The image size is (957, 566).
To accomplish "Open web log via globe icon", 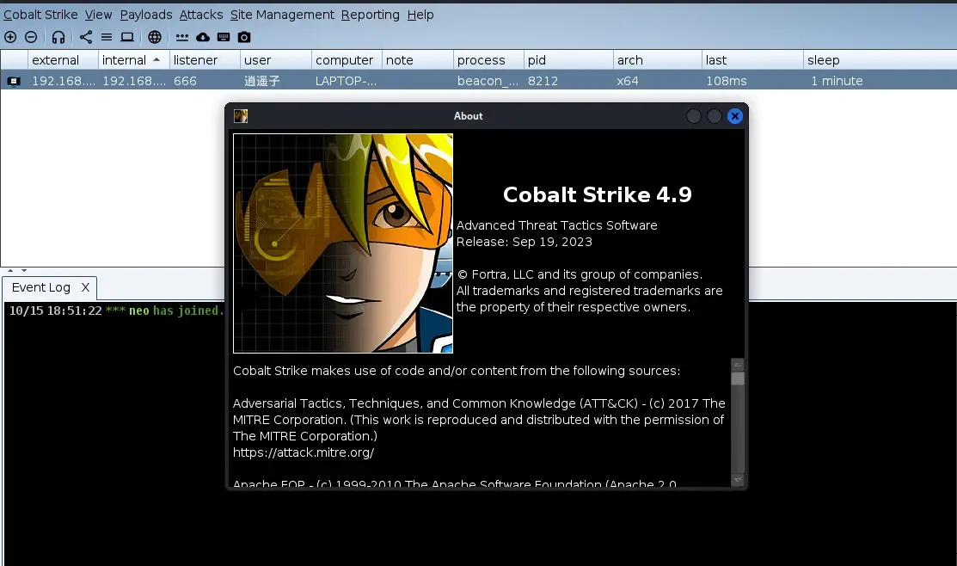I will (155, 37).
